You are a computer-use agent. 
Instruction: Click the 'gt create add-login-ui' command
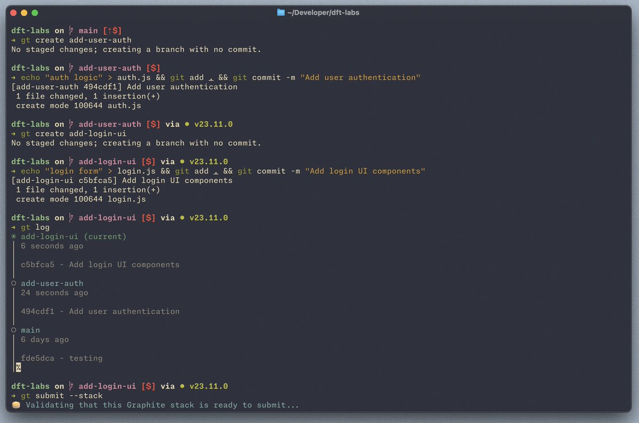pyautogui.click(x=73, y=134)
